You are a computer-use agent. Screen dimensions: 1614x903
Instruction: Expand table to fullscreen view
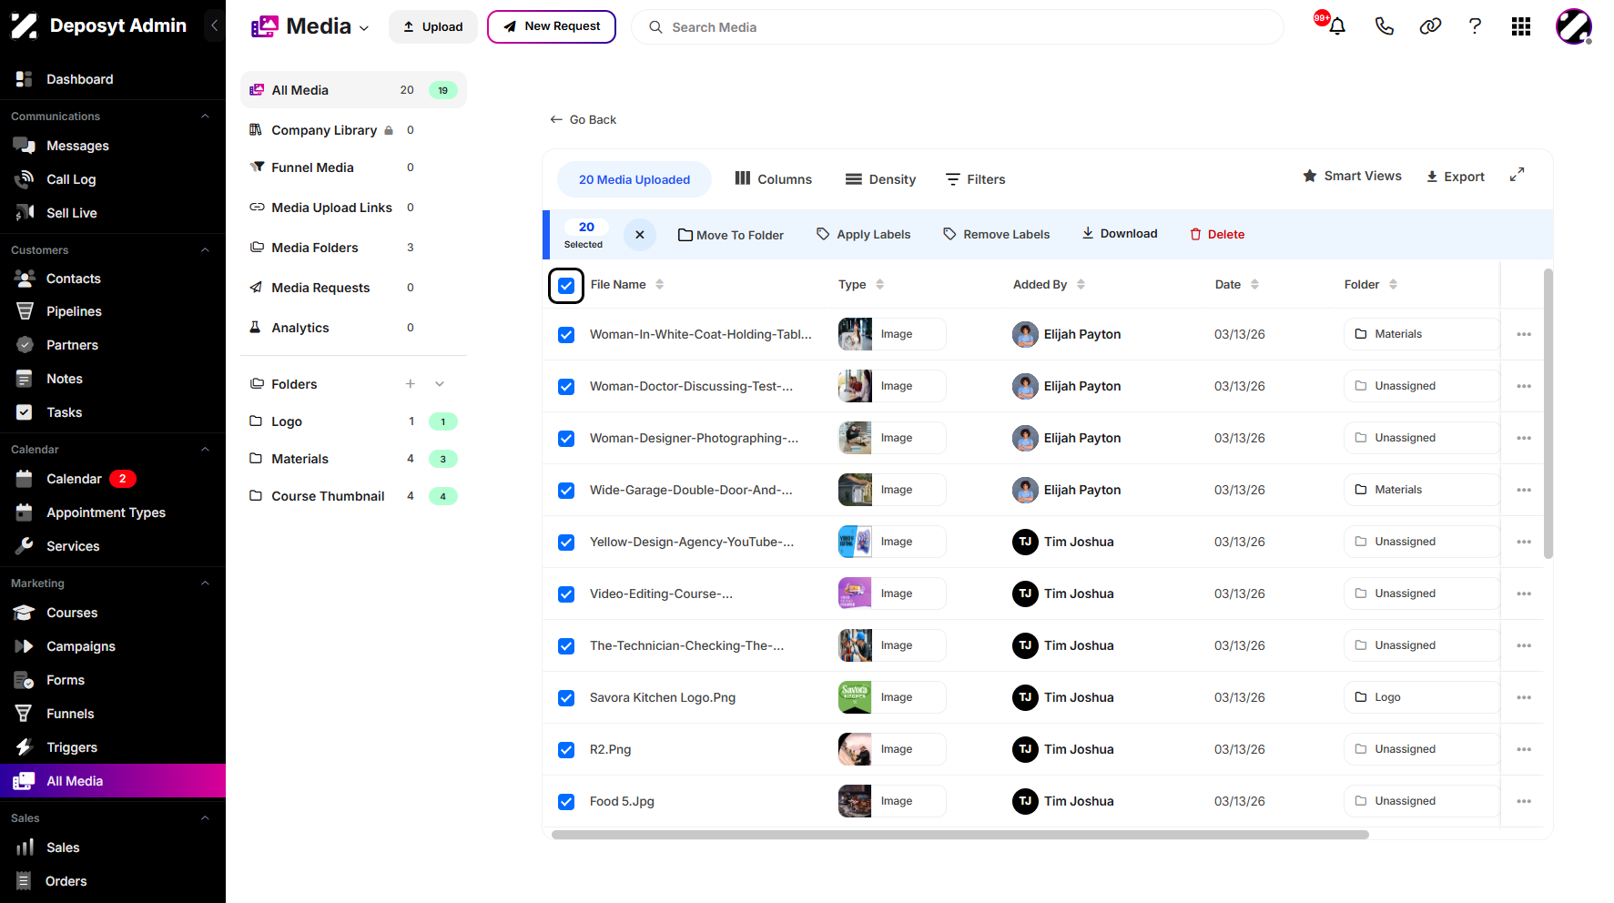1517,175
